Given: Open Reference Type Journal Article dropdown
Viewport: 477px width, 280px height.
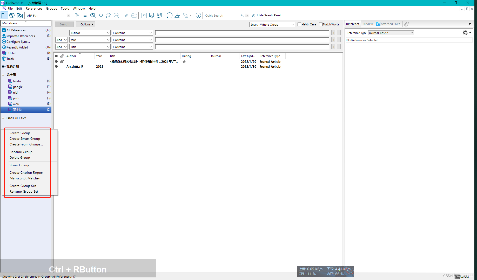Looking at the screenshot, I should (x=391, y=33).
